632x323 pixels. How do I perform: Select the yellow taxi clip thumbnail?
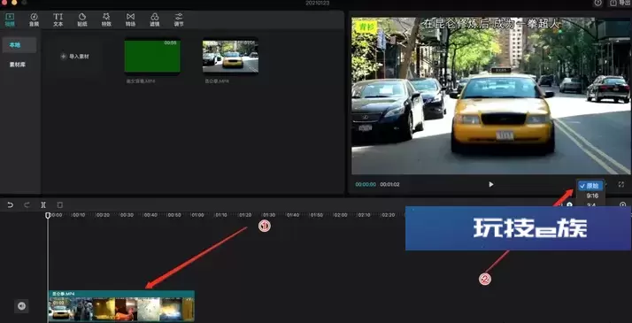pyautogui.click(x=230, y=57)
